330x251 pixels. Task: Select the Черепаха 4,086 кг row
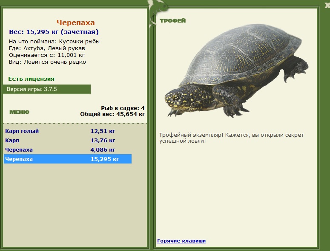[x=68, y=150]
